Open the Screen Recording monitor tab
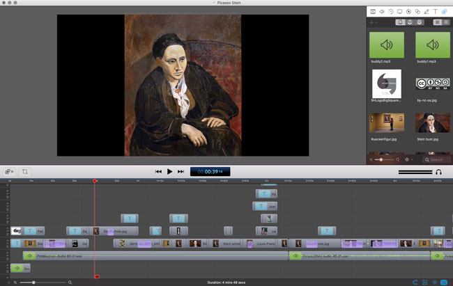The width and height of the screenshot is (453, 286). click(x=399, y=12)
